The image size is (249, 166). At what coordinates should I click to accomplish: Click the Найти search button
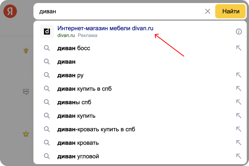tap(231, 11)
